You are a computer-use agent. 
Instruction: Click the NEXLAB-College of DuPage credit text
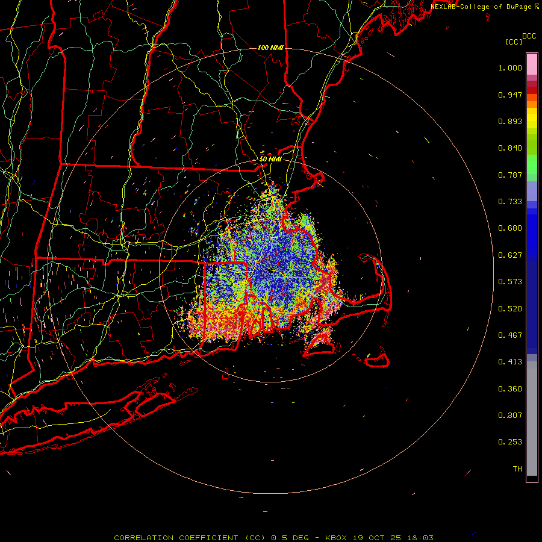click(482, 7)
